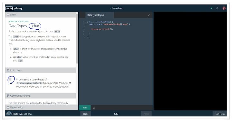Open Community Forums section

tap(40, 96)
